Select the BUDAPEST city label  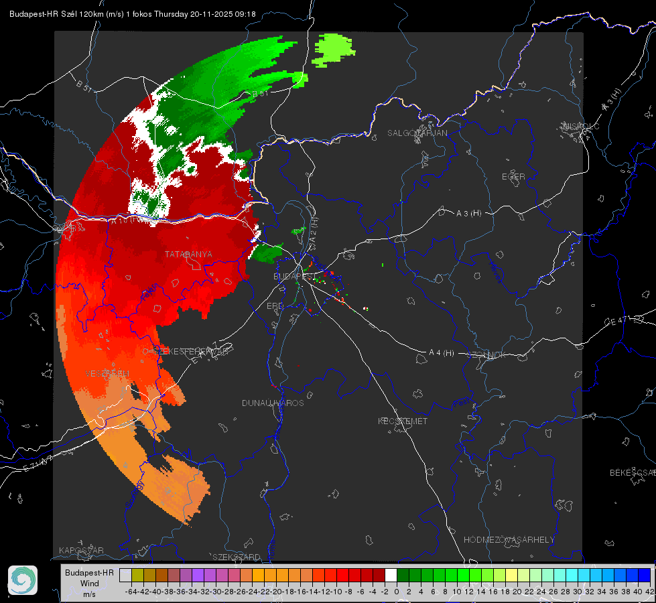(x=293, y=276)
